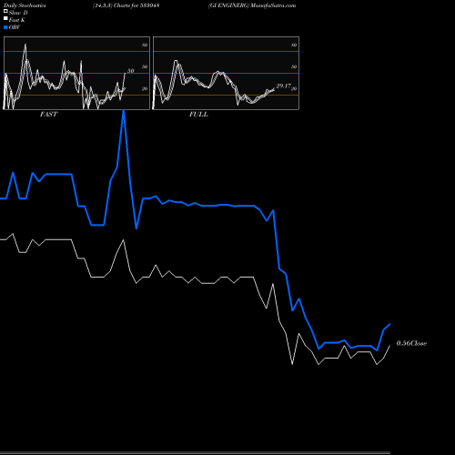The height and width of the screenshot is (455, 455).
Task: Click the 80 axis label in FULL chart
Action: coord(294,45)
